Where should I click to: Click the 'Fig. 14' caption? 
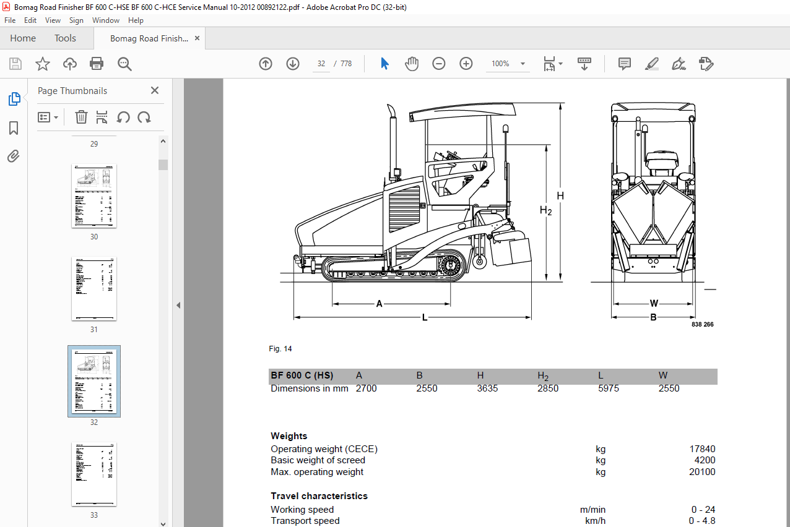(280, 349)
